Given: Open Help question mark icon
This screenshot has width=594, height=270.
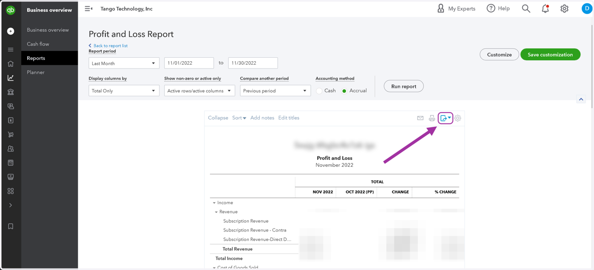Looking at the screenshot, I should pyautogui.click(x=491, y=8).
